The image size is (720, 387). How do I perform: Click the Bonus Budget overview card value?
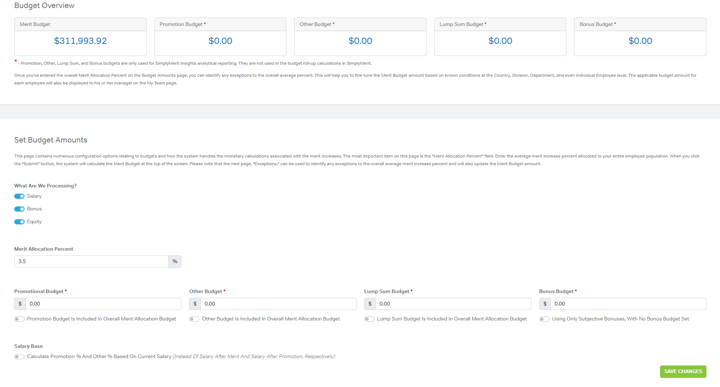point(640,41)
